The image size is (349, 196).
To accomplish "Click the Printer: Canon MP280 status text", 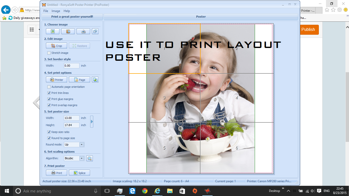I will click(x=269, y=181).
